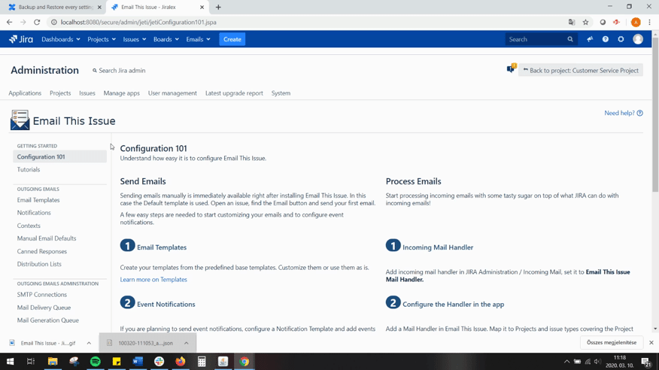The height and width of the screenshot is (370, 659).
Task: Open the Projects admin tab
Action: (x=60, y=92)
